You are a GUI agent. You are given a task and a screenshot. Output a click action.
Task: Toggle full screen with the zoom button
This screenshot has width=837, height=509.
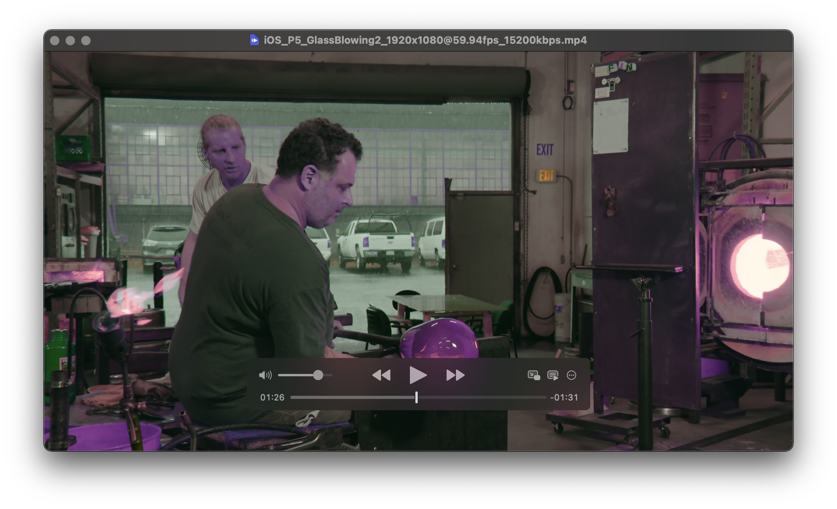point(86,41)
